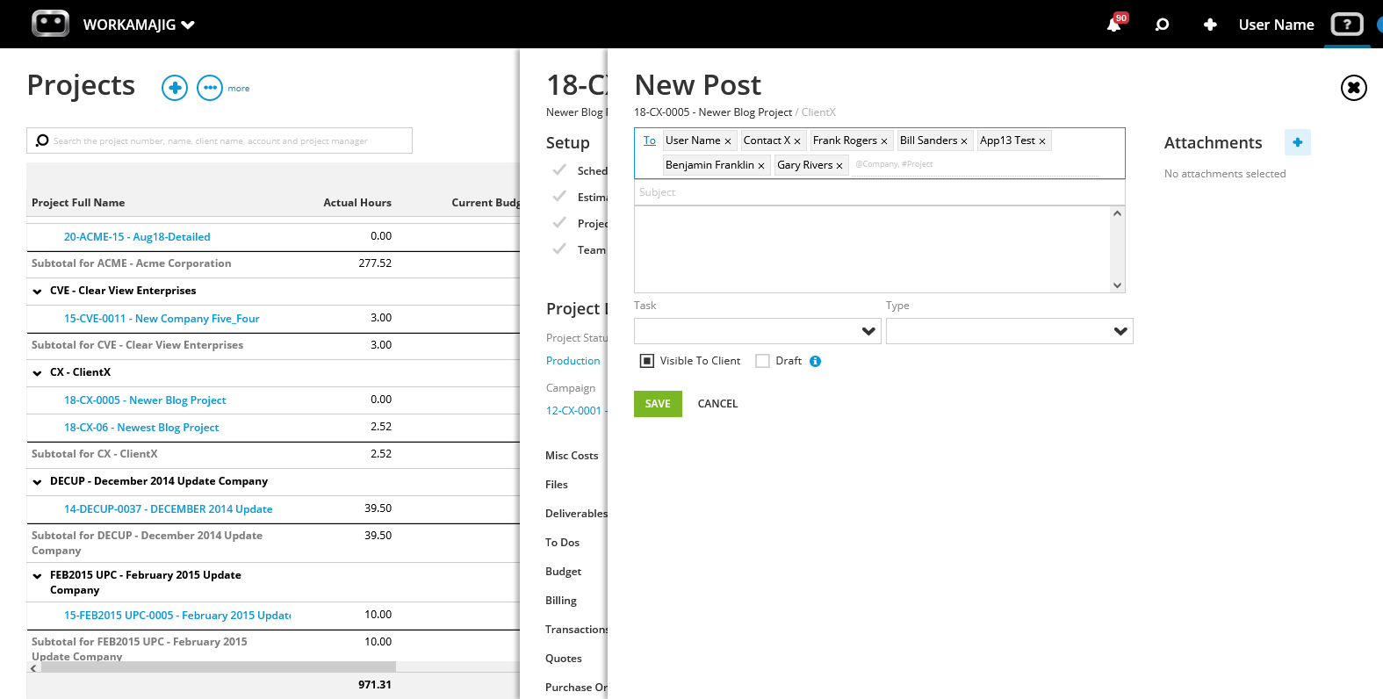The height and width of the screenshot is (699, 1383).
Task: Remove Frank Rogers recipient tag
Action: tap(884, 141)
